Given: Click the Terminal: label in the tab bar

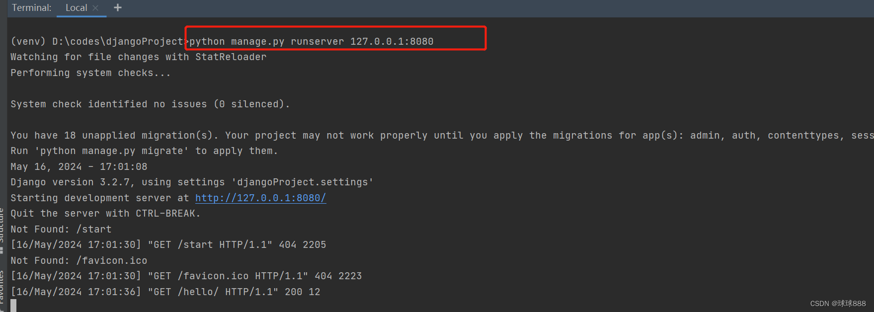Looking at the screenshot, I should (31, 7).
